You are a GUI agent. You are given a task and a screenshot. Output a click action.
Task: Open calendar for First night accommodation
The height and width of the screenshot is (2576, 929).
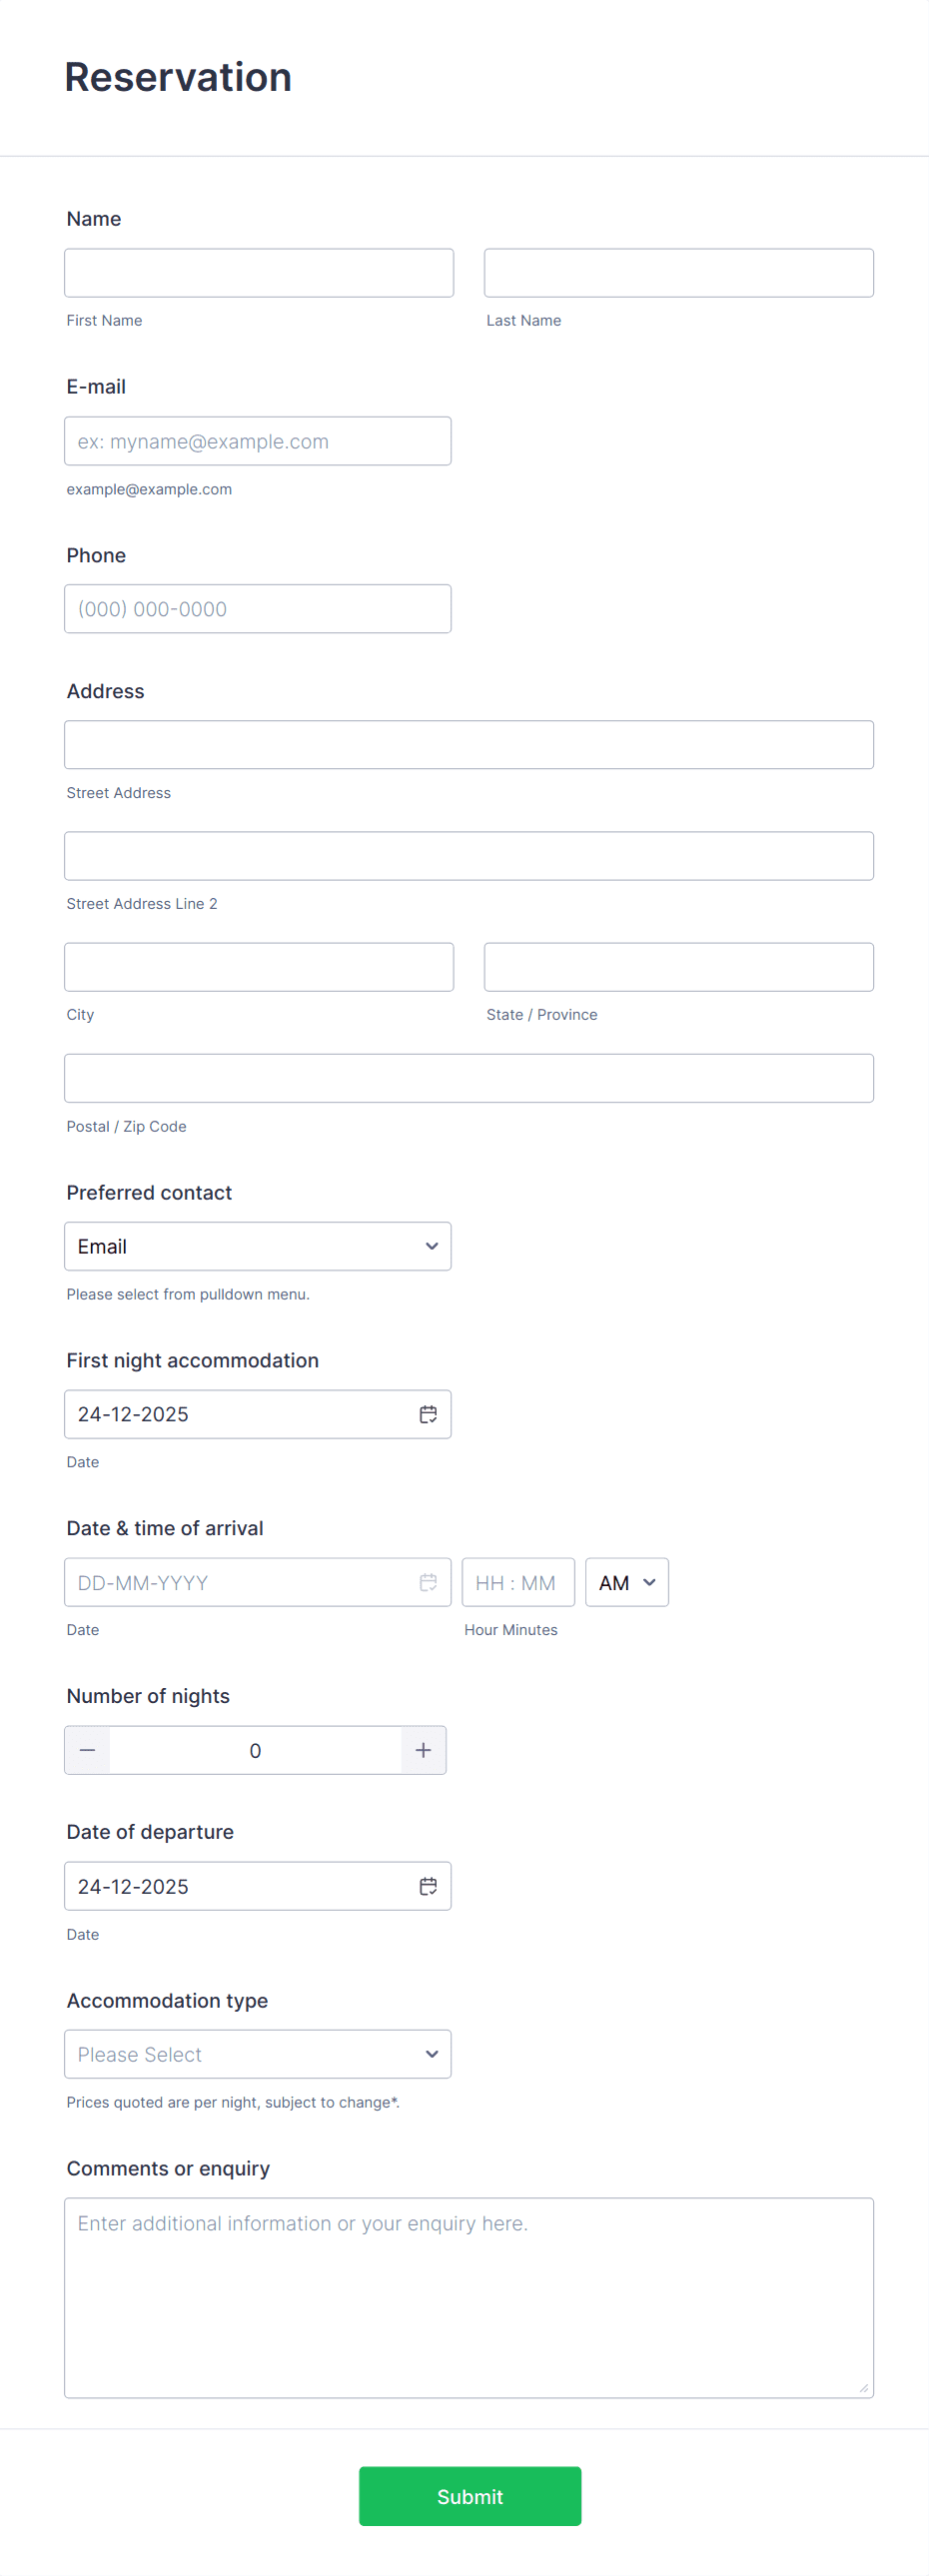pyautogui.click(x=428, y=1414)
